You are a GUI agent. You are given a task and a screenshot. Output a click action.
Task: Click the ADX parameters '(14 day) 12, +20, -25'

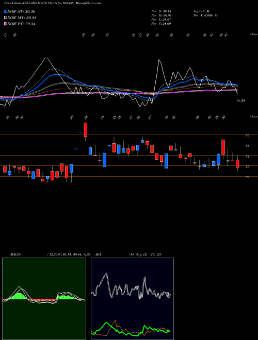pos(144,254)
